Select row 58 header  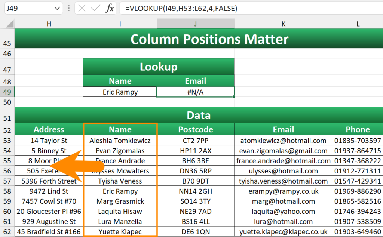(x=7, y=191)
